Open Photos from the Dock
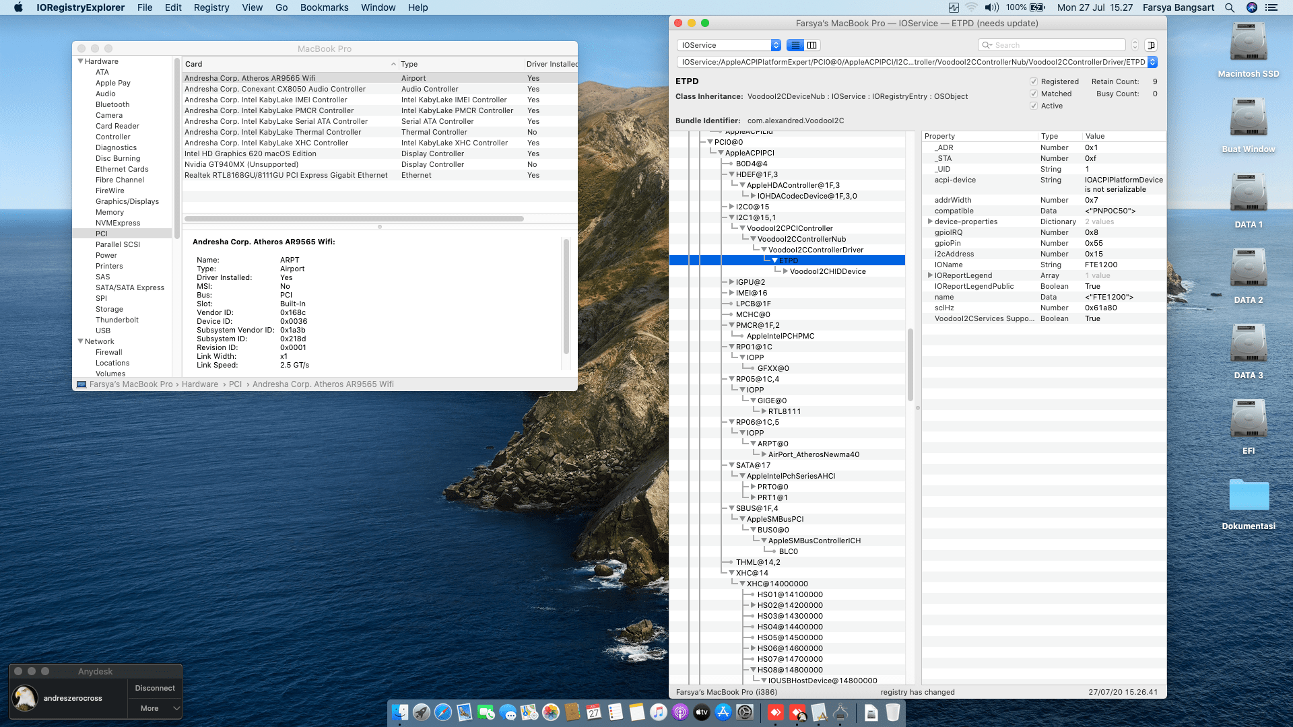This screenshot has height=727, width=1293. tap(551, 712)
